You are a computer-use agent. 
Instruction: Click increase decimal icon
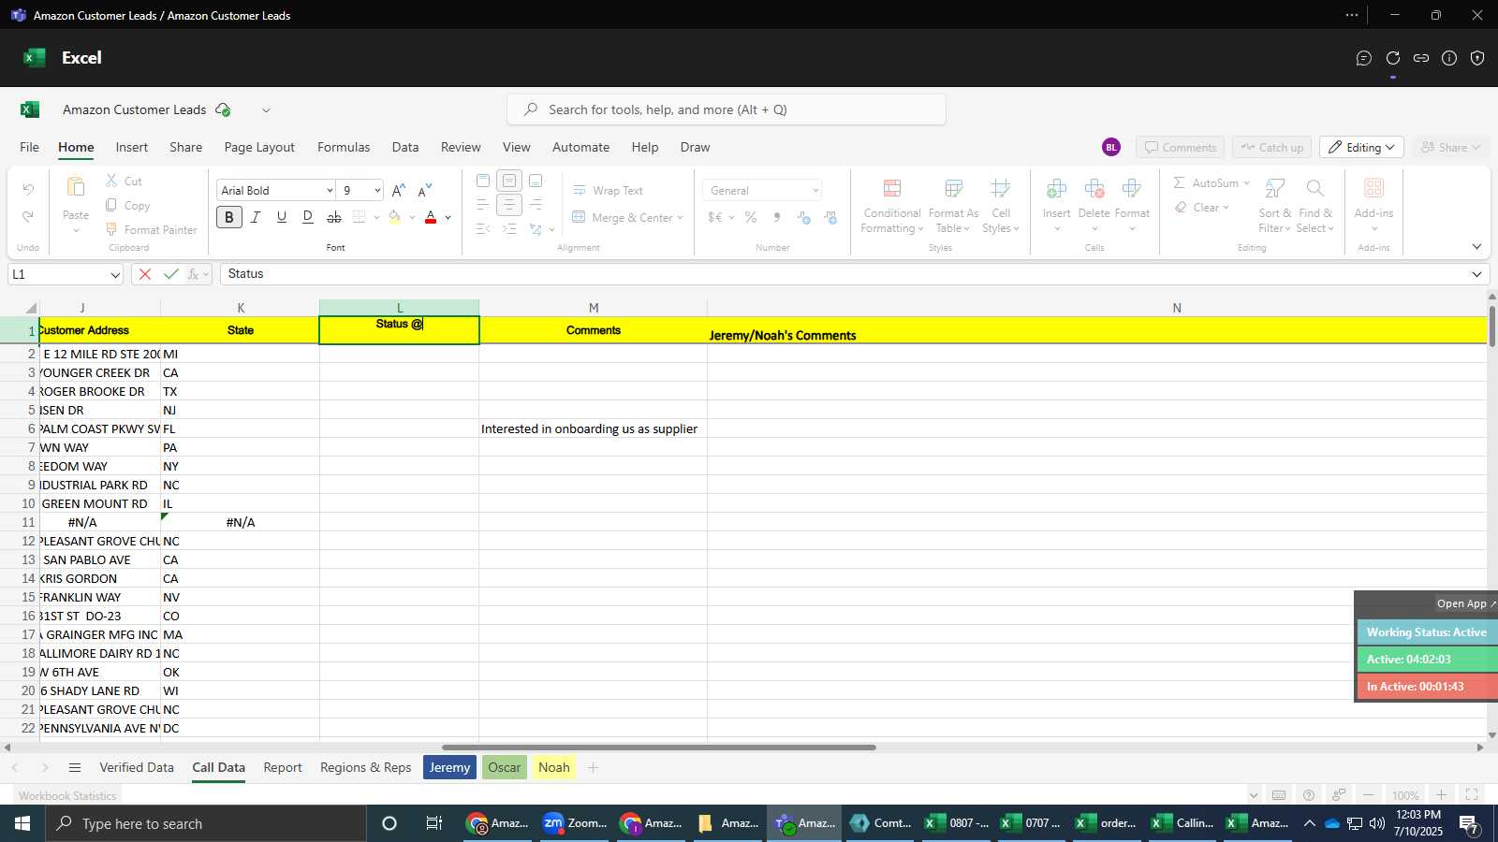click(804, 217)
